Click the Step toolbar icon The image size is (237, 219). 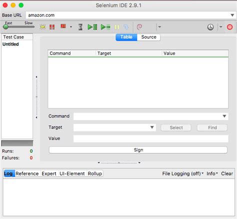[x=126, y=27]
